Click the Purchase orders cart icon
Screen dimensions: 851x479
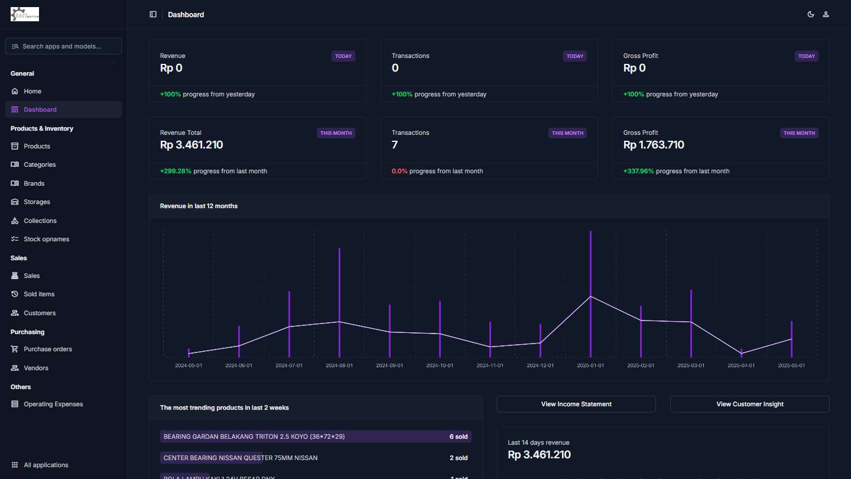pos(15,349)
